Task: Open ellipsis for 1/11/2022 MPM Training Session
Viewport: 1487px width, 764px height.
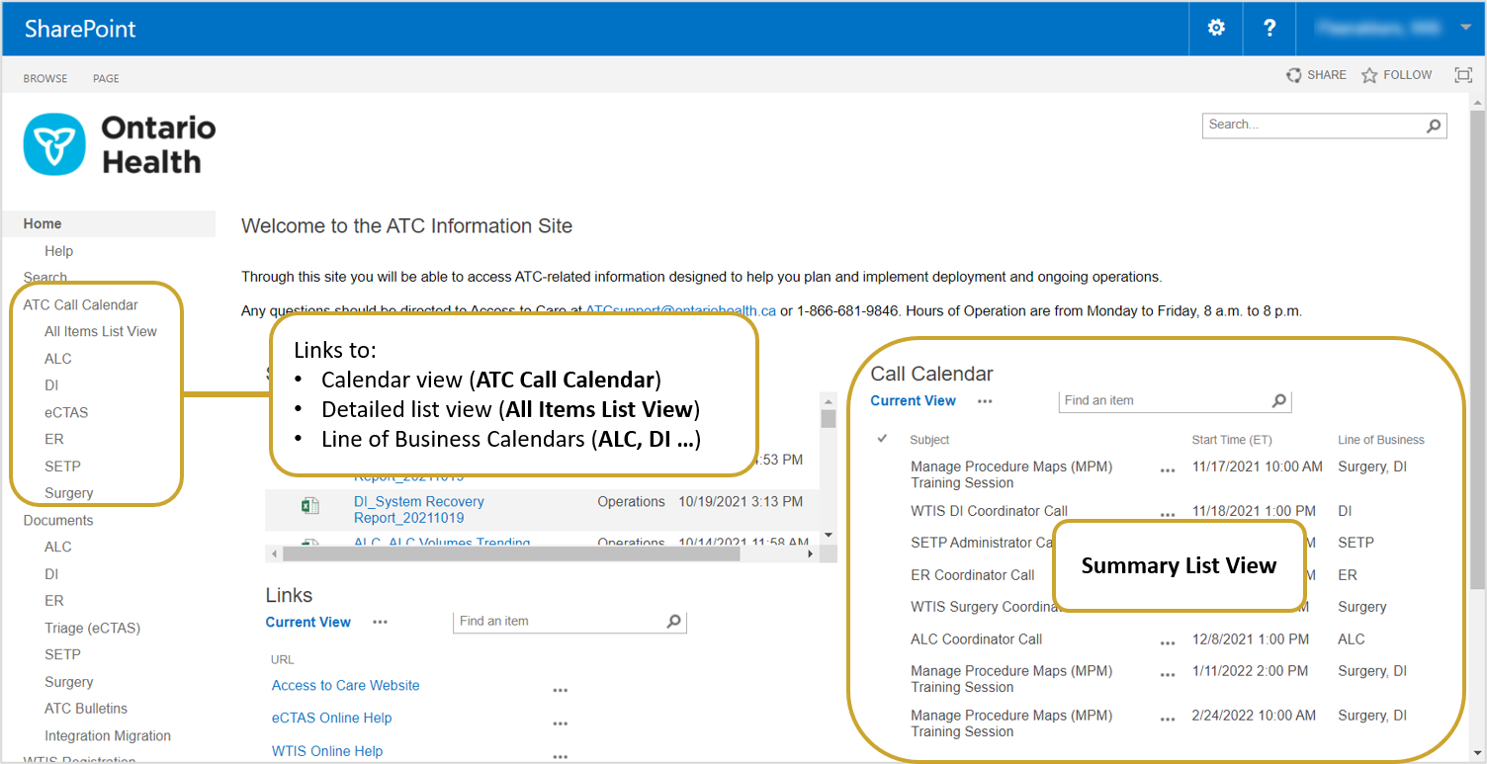Action: coord(1168,676)
